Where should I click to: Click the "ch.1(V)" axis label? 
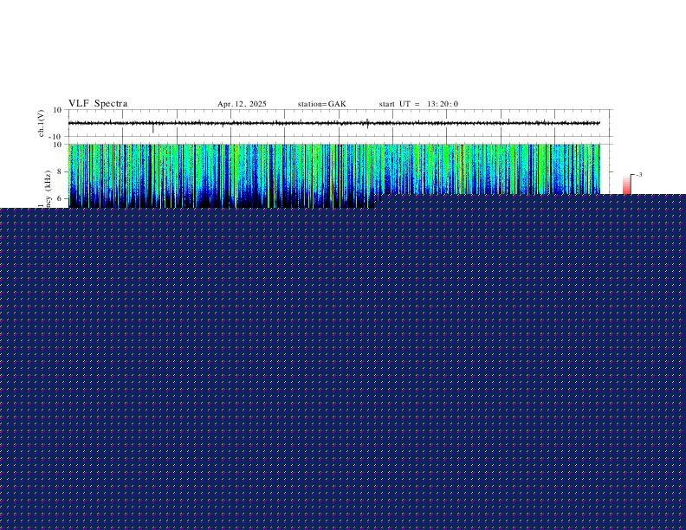[42, 123]
